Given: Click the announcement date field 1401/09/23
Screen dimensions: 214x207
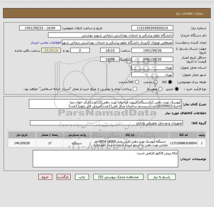Looking at the screenshot, I should (x=40, y=28).
